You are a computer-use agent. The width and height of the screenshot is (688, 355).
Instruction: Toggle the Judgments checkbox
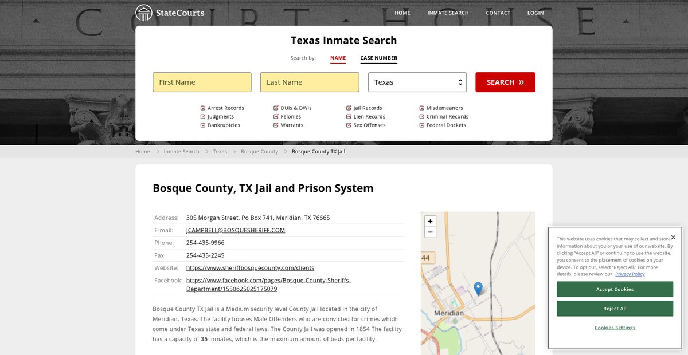click(x=203, y=116)
